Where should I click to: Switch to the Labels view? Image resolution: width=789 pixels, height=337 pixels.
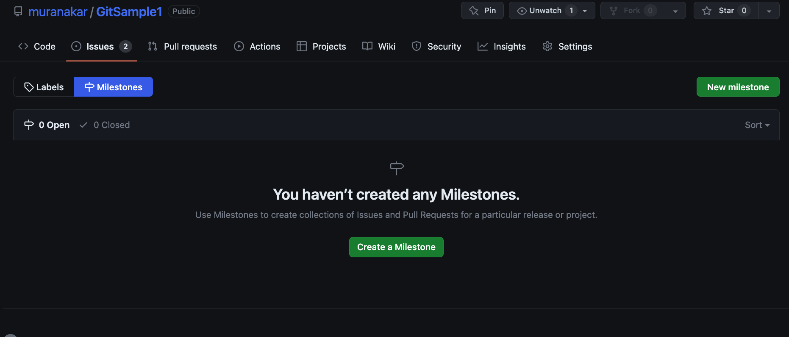pyautogui.click(x=44, y=87)
